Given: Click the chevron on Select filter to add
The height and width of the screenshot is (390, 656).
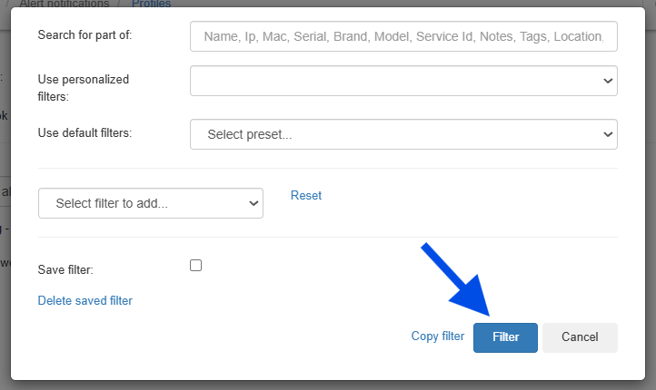Looking at the screenshot, I should tap(253, 204).
